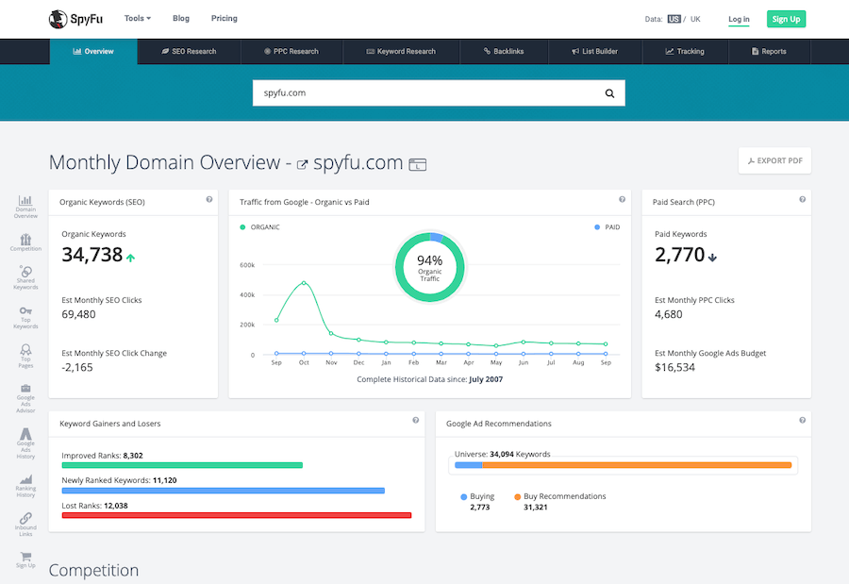Click the green Improved Ranks bar

(182, 465)
